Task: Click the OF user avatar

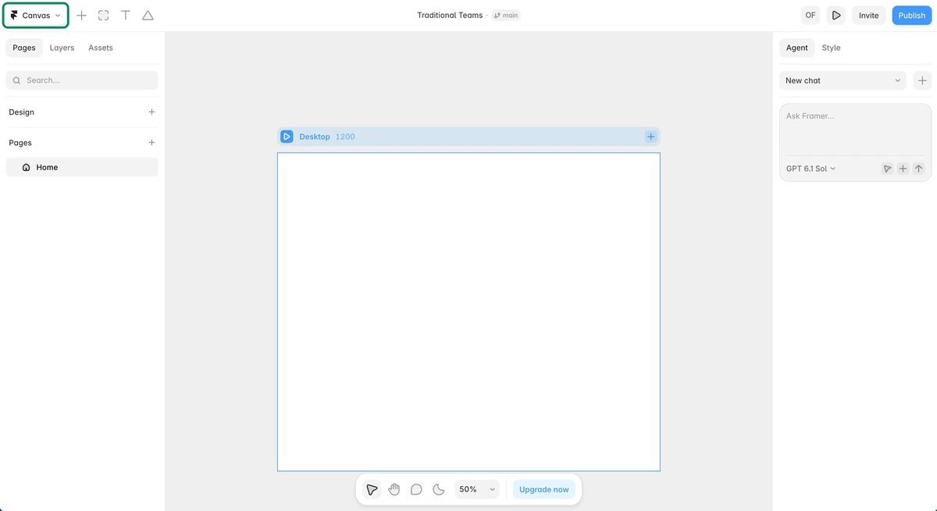Action: (811, 16)
